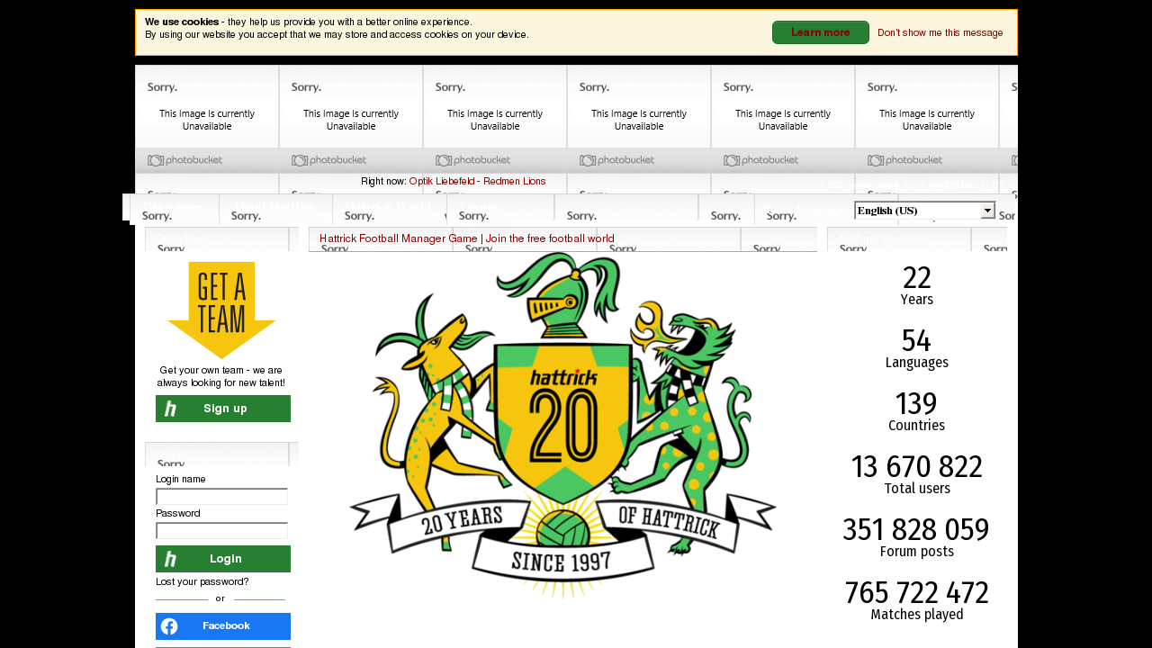Open the About Hattrick menu item
The width and height of the screenshot is (1152, 648).
point(275,207)
